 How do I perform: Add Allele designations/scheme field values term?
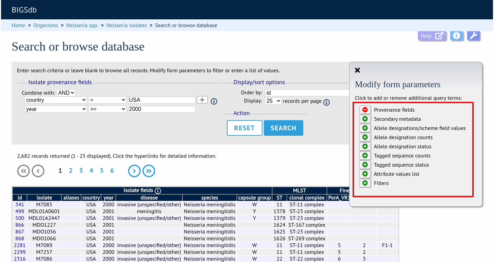coord(365,128)
